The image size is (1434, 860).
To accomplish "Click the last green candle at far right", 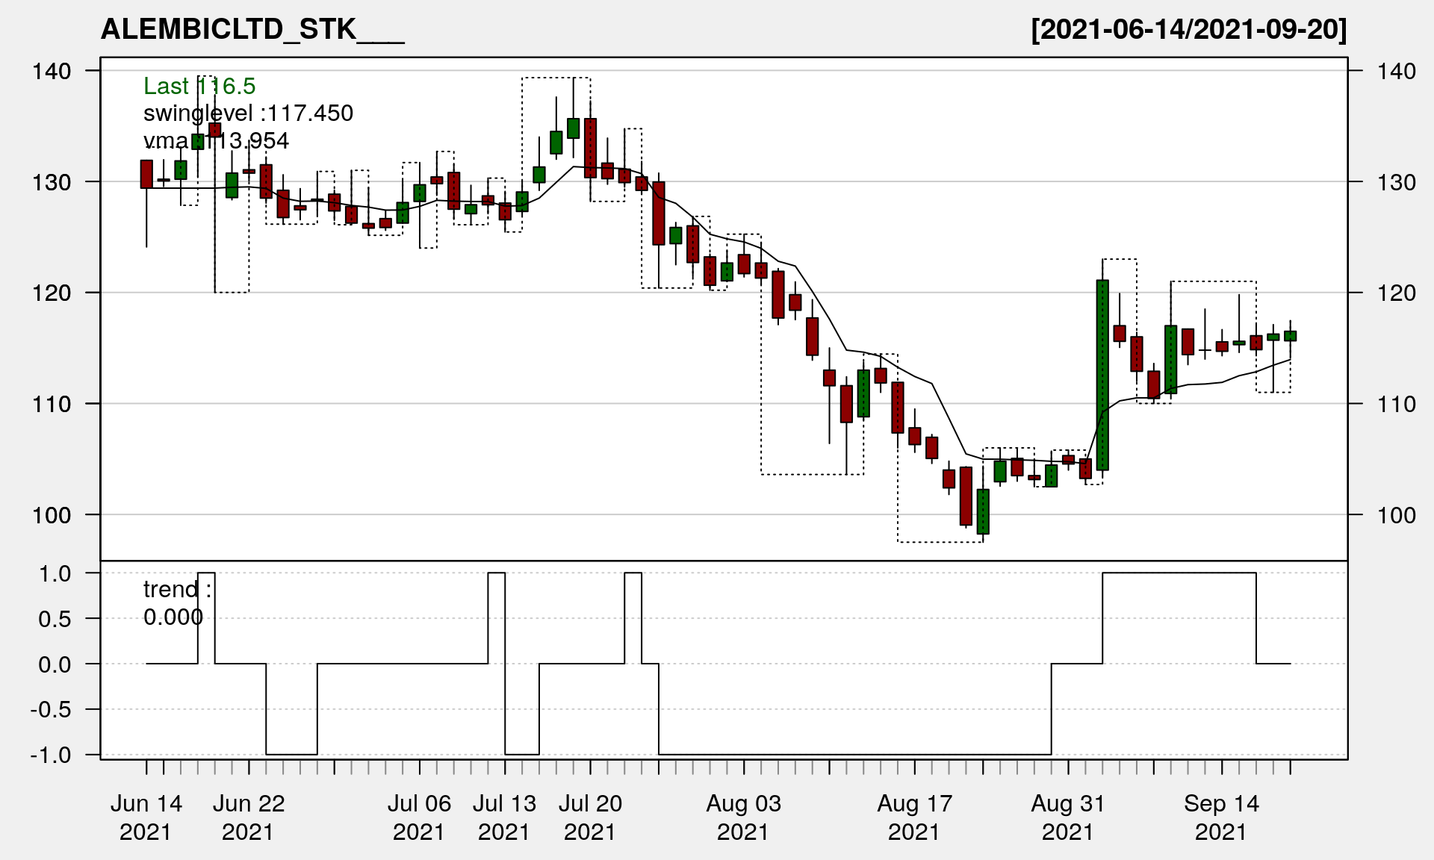I will tap(1290, 336).
